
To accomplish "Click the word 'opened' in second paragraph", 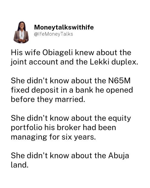I will [x=119, y=90].
